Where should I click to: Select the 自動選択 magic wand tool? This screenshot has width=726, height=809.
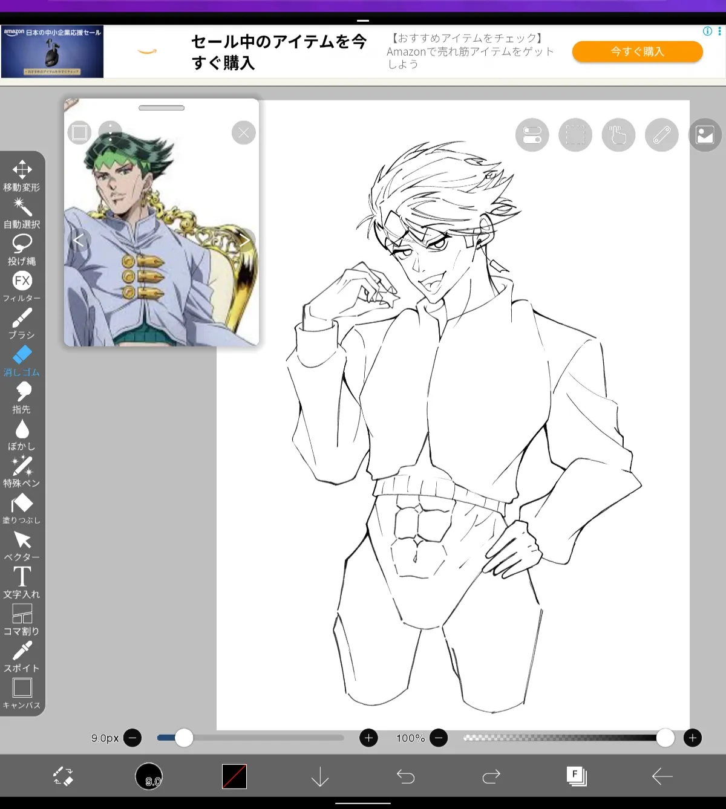(x=22, y=213)
